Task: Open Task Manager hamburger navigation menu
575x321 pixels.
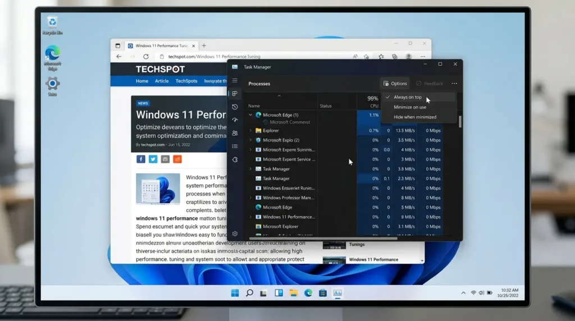Action: (x=235, y=80)
